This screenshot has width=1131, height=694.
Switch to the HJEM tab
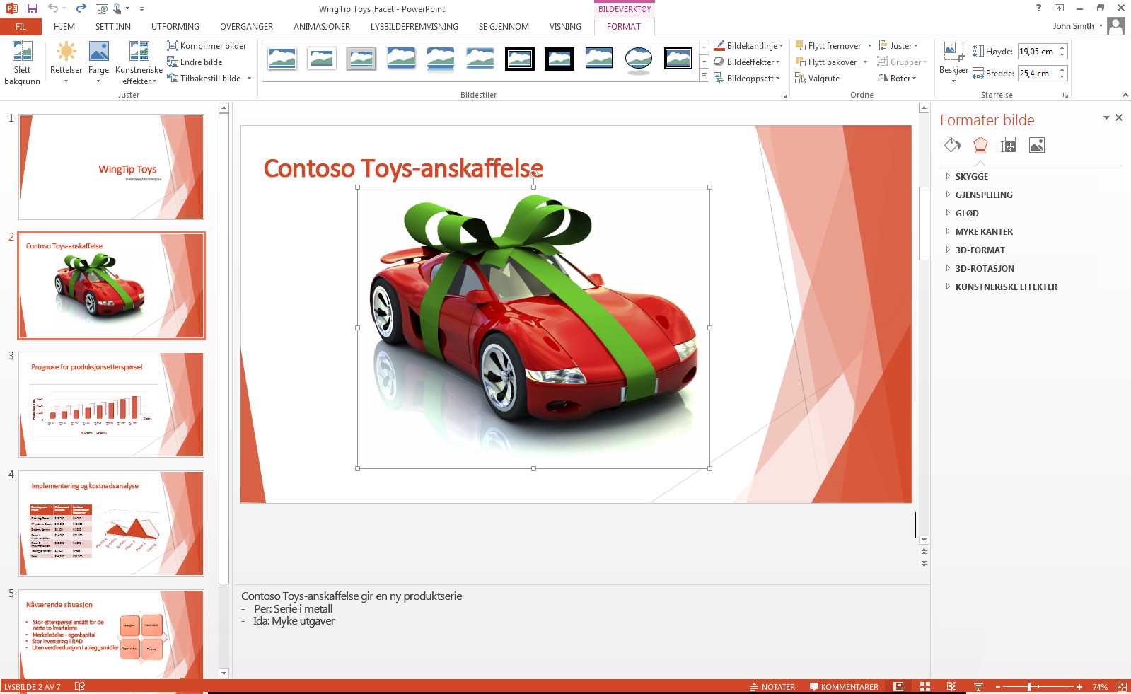coord(64,27)
